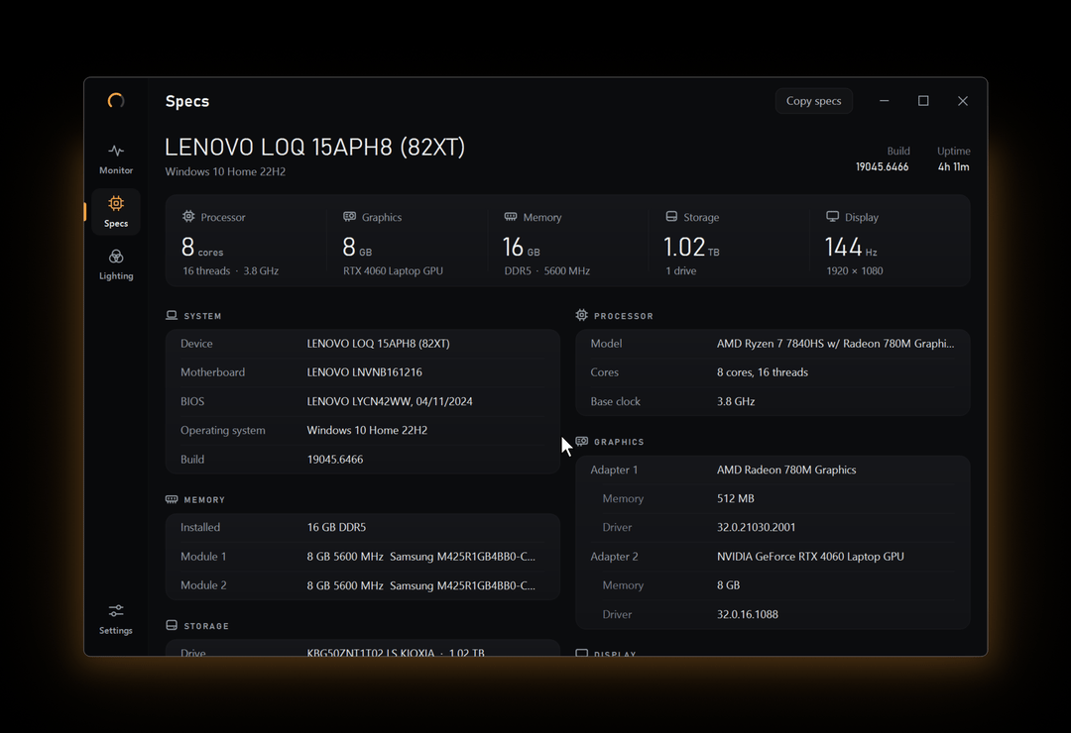Select the Module 2 memory row
The width and height of the screenshot is (1071, 733).
pyautogui.click(x=363, y=584)
